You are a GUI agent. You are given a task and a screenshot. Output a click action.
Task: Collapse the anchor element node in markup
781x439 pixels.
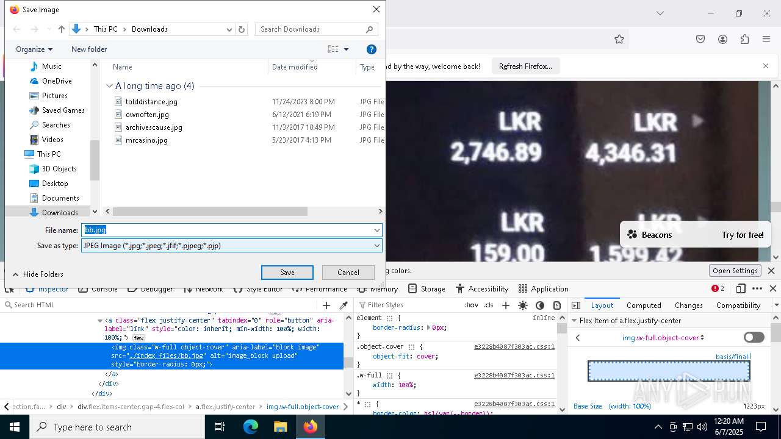(x=100, y=321)
